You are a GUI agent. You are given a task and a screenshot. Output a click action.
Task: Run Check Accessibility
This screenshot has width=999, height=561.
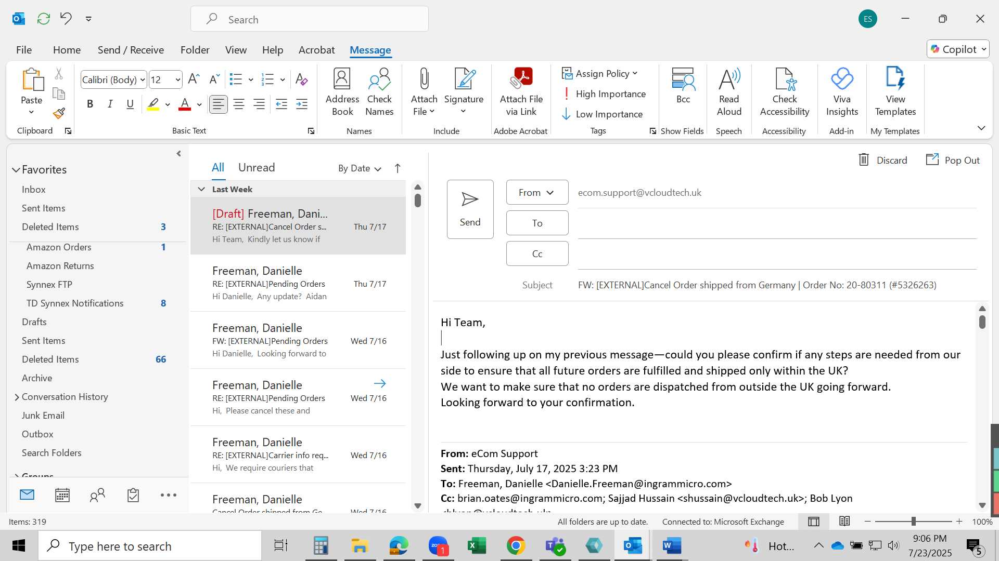click(785, 92)
